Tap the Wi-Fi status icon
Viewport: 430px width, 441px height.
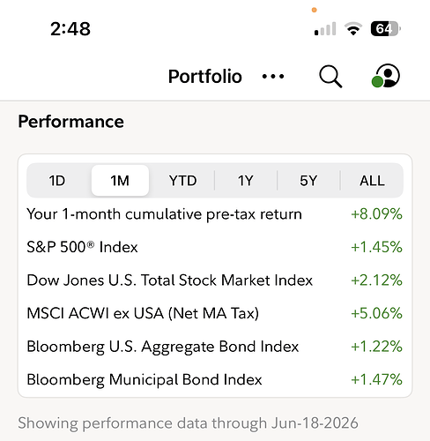(x=353, y=29)
